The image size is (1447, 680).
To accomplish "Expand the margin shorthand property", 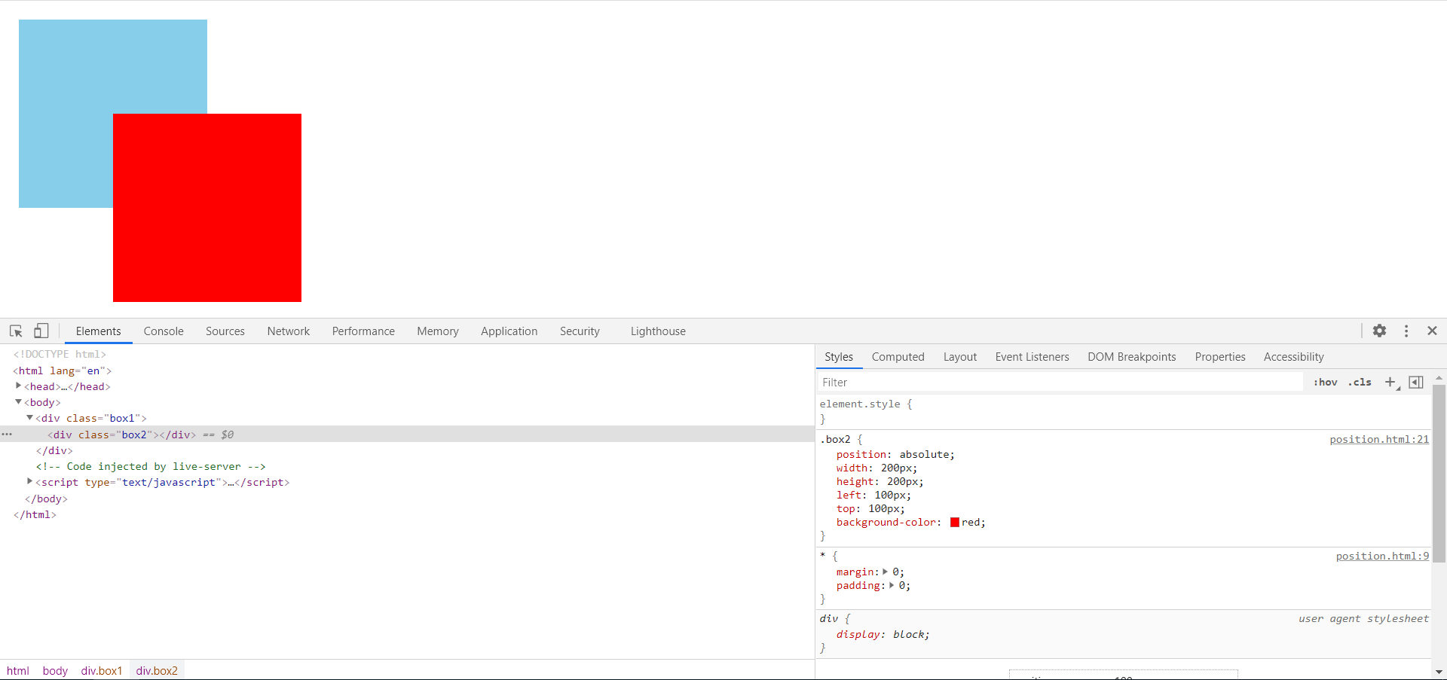I will (885, 572).
